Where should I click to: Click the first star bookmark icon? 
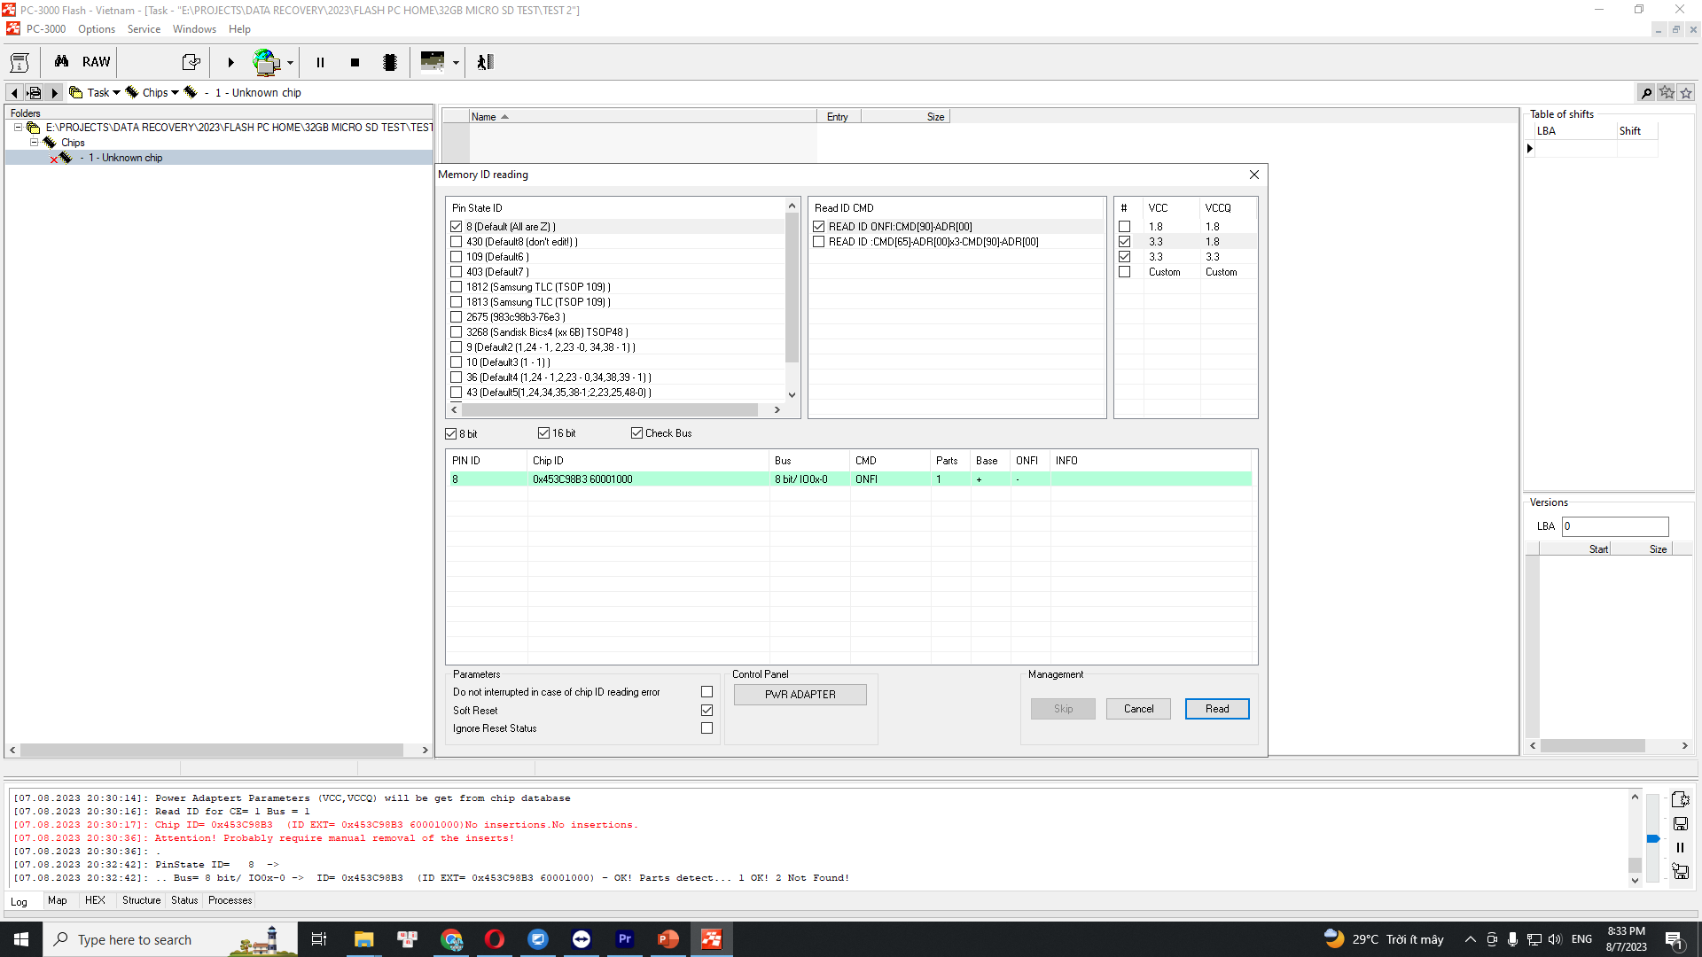1667,93
